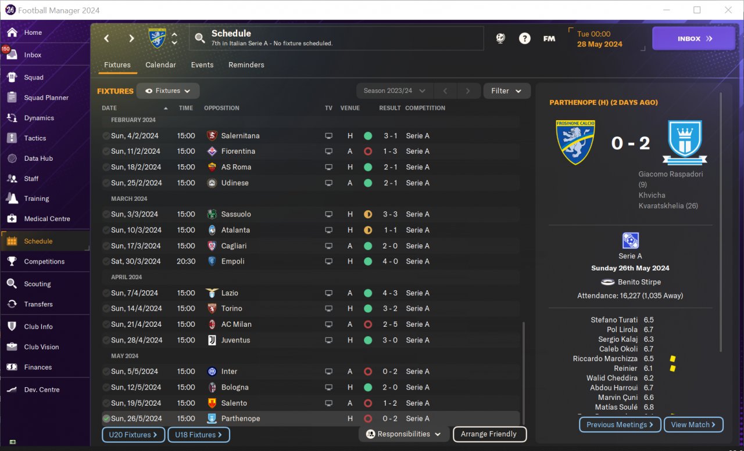Toggle the checkmark on the 26/5/2024 fixture
The width and height of the screenshot is (744, 451).
(106, 418)
